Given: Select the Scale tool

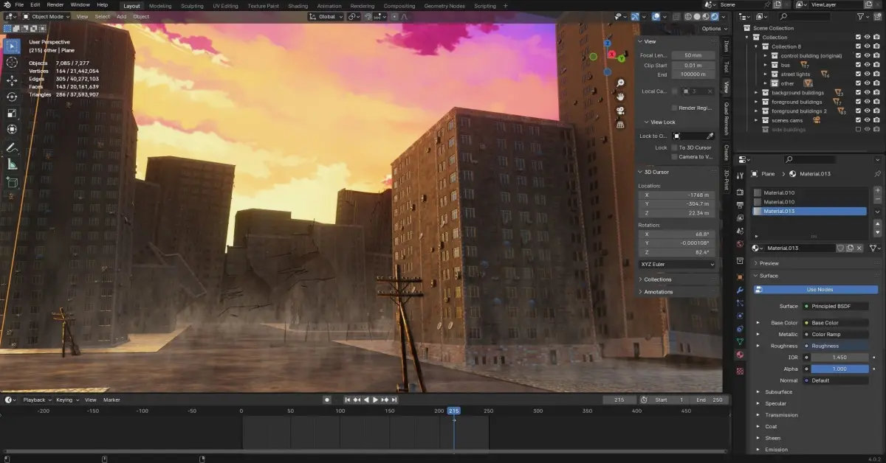Looking at the screenshot, I should [x=12, y=114].
